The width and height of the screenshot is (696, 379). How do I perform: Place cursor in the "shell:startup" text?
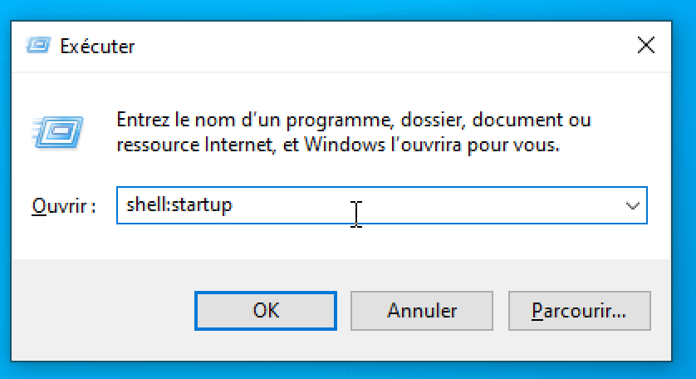coord(179,204)
